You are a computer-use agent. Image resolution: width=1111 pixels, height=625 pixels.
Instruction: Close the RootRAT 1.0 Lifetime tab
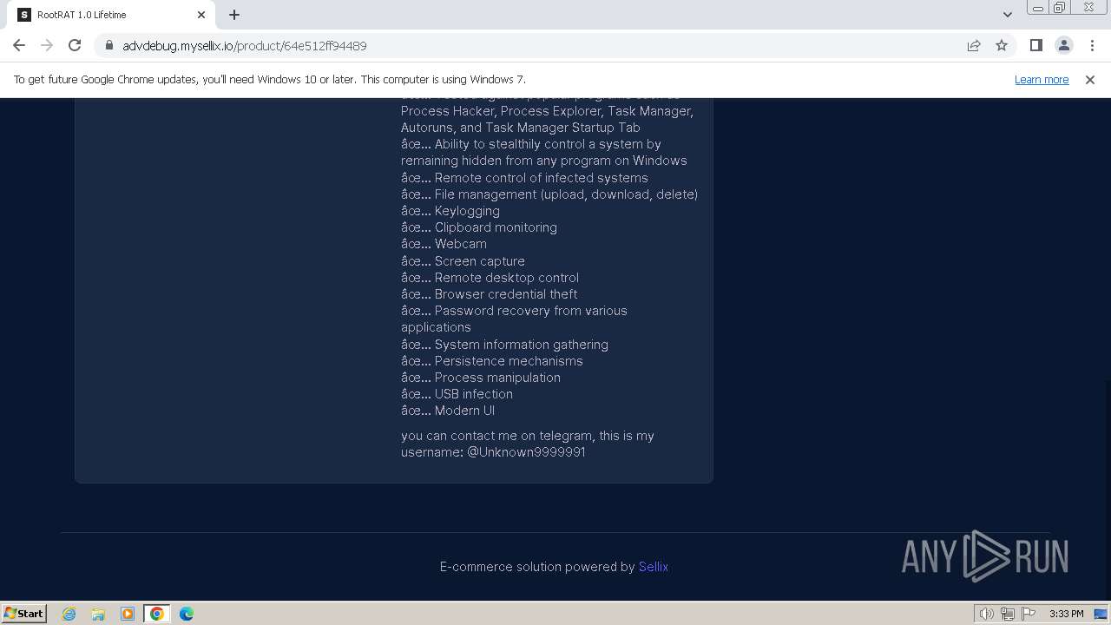201,15
